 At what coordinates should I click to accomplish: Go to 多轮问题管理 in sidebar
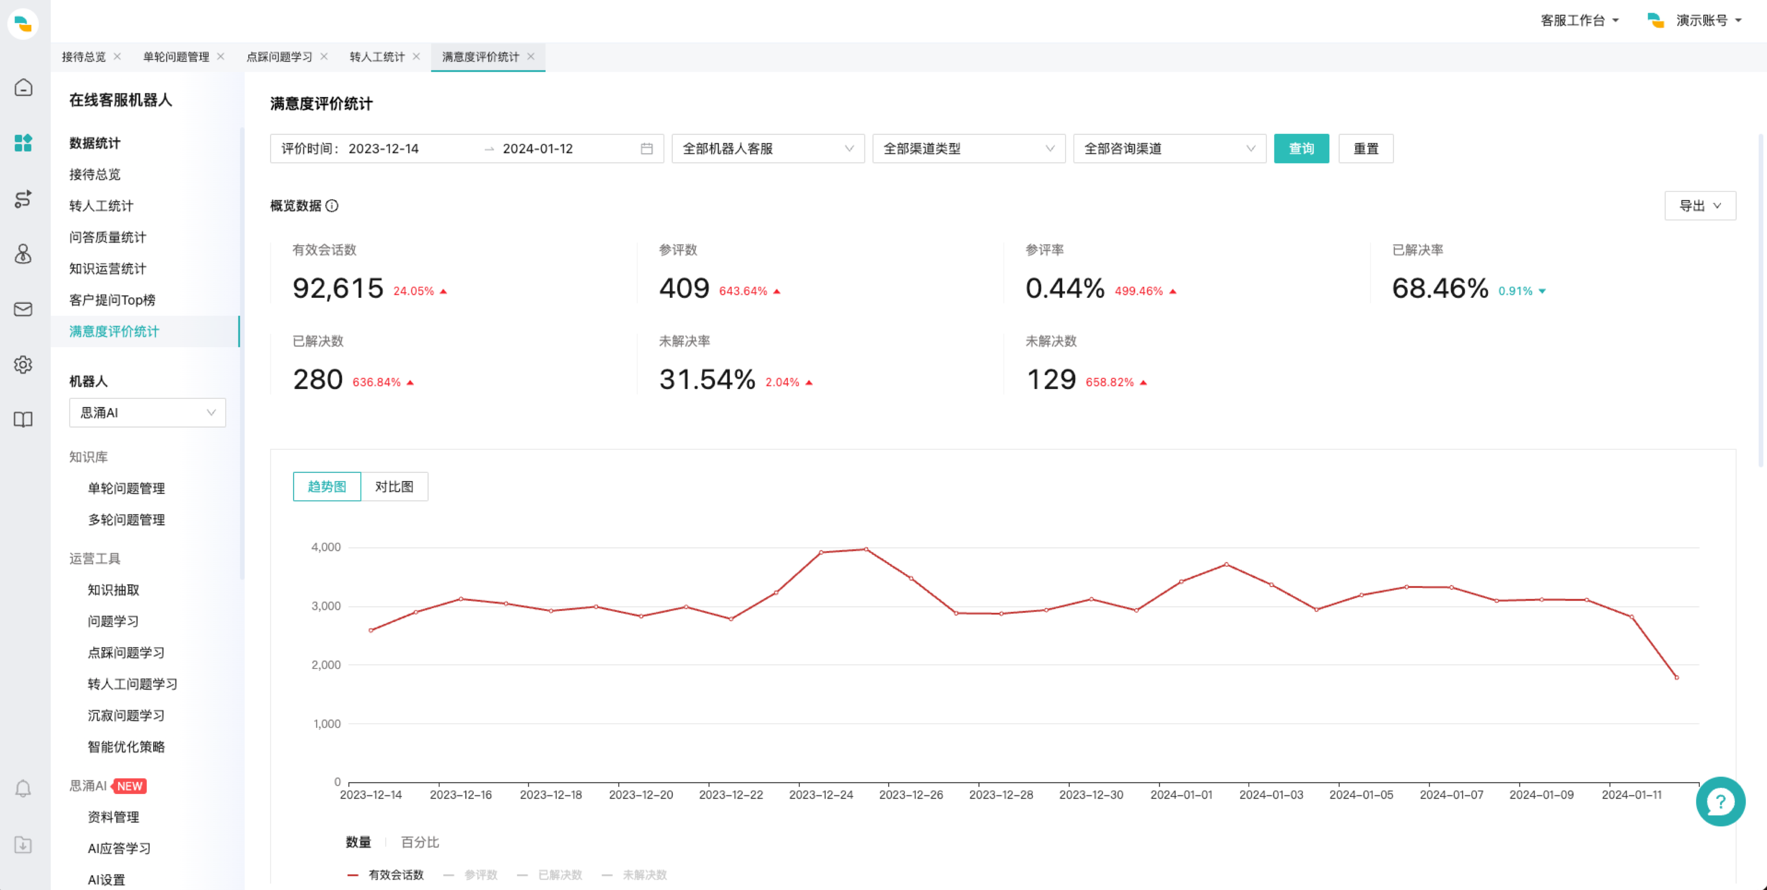tap(126, 520)
